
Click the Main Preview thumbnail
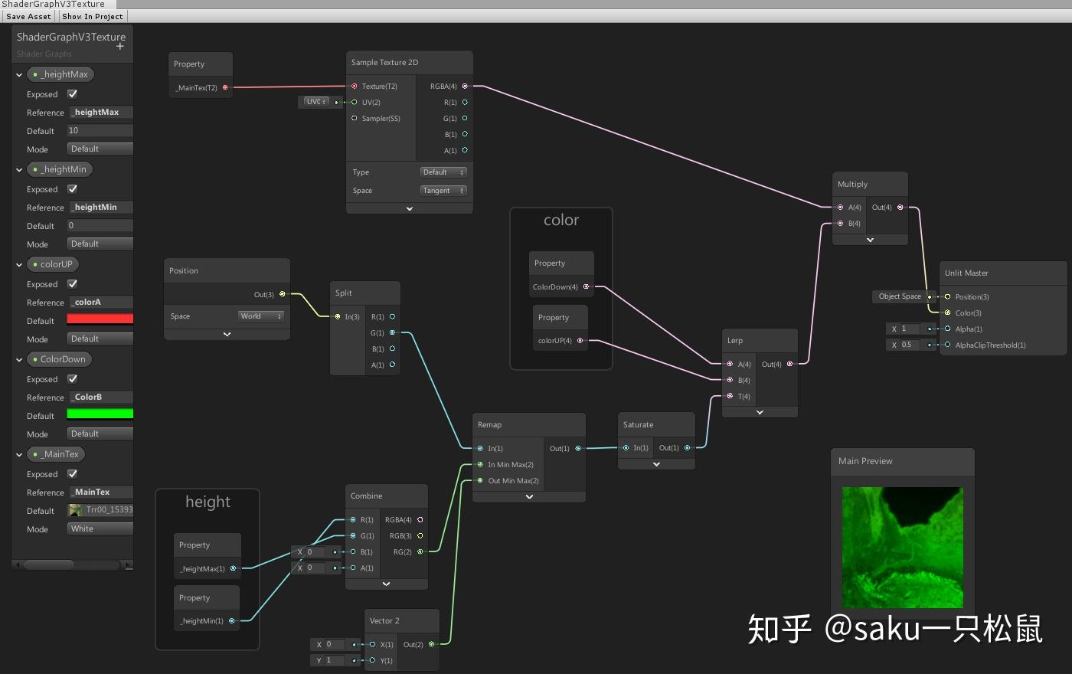click(903, 548)
